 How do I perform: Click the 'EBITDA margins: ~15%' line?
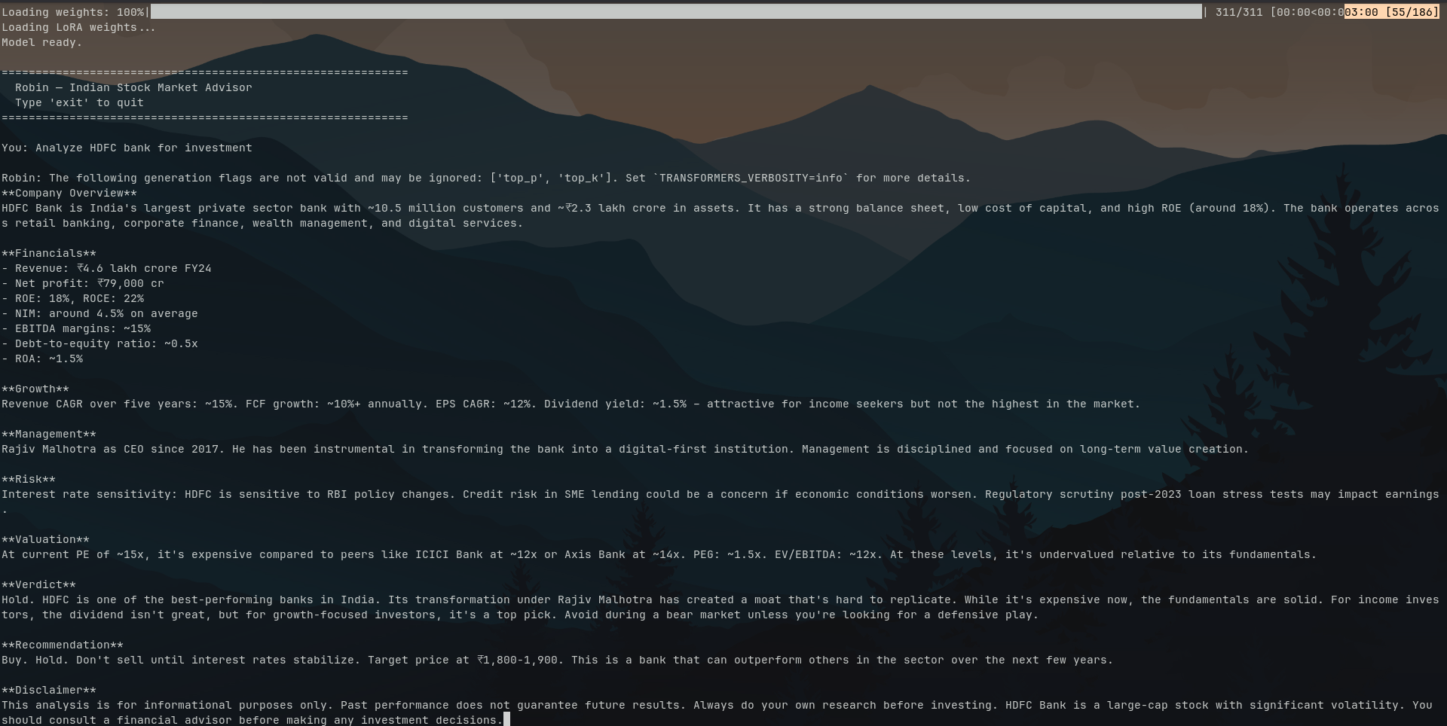tap(76, 328)
